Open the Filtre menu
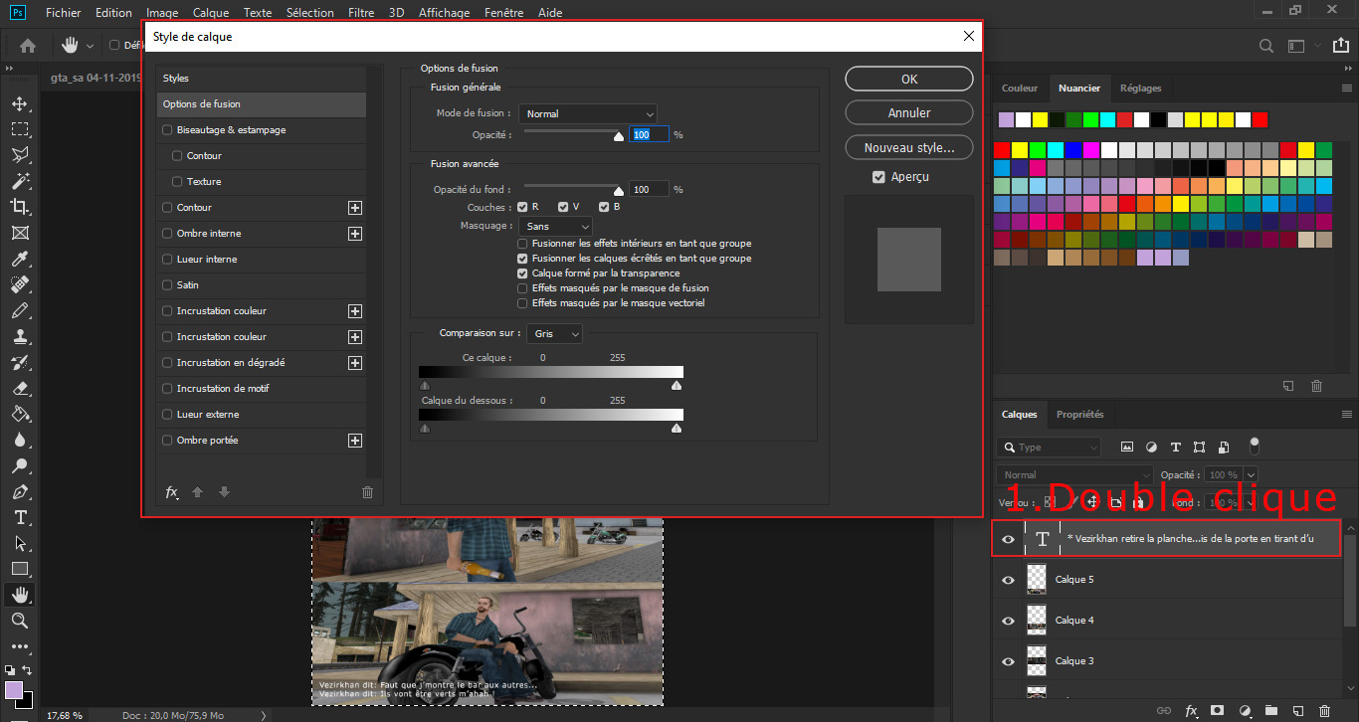This screenshot has height=722, width=1359. pos(361,13)
